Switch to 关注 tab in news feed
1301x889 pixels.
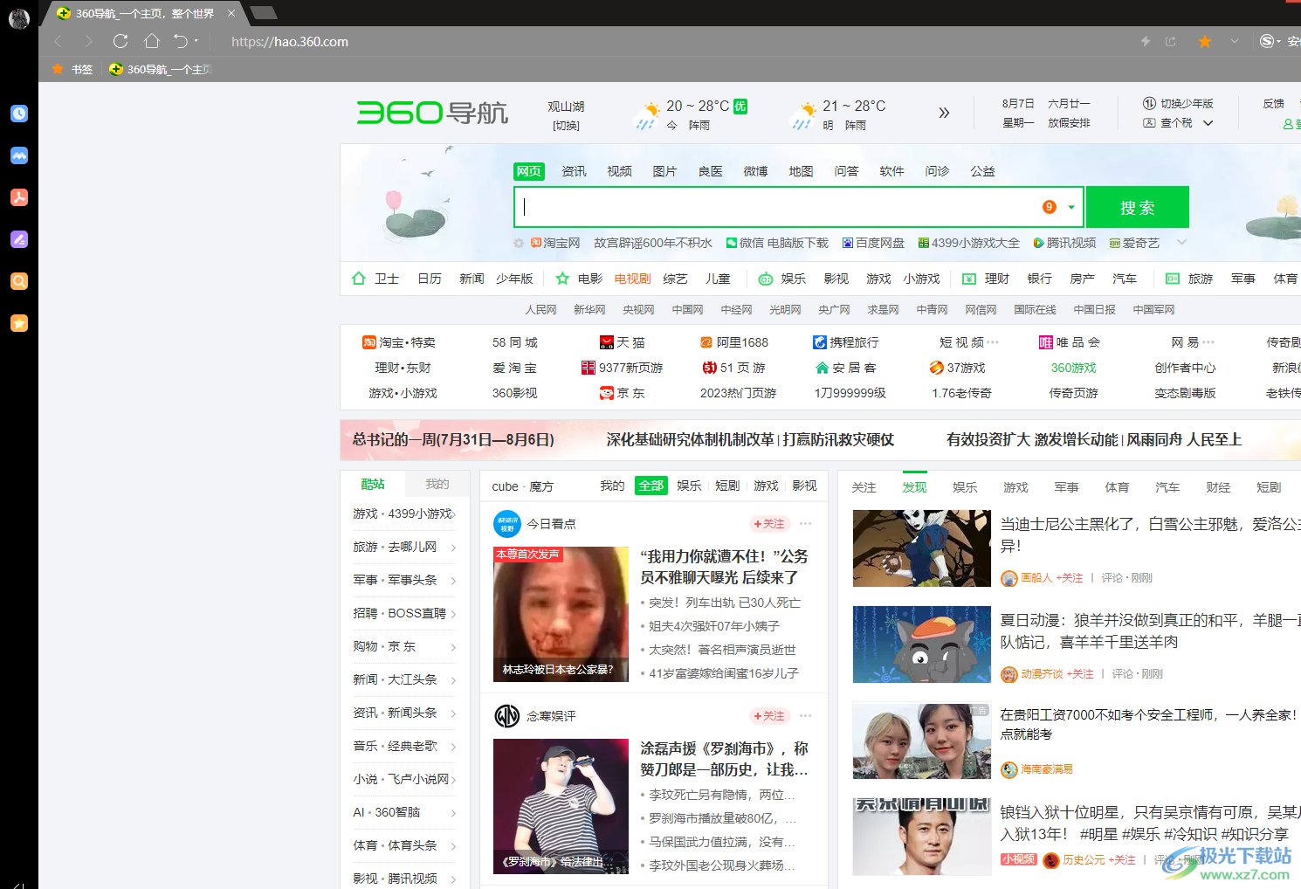(x=864, y=487)
